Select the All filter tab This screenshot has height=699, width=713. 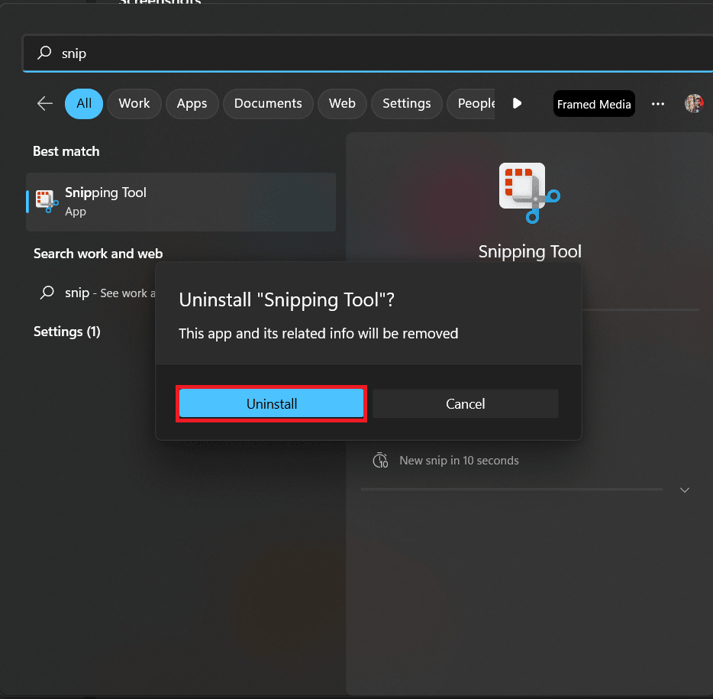pos(84,104)
